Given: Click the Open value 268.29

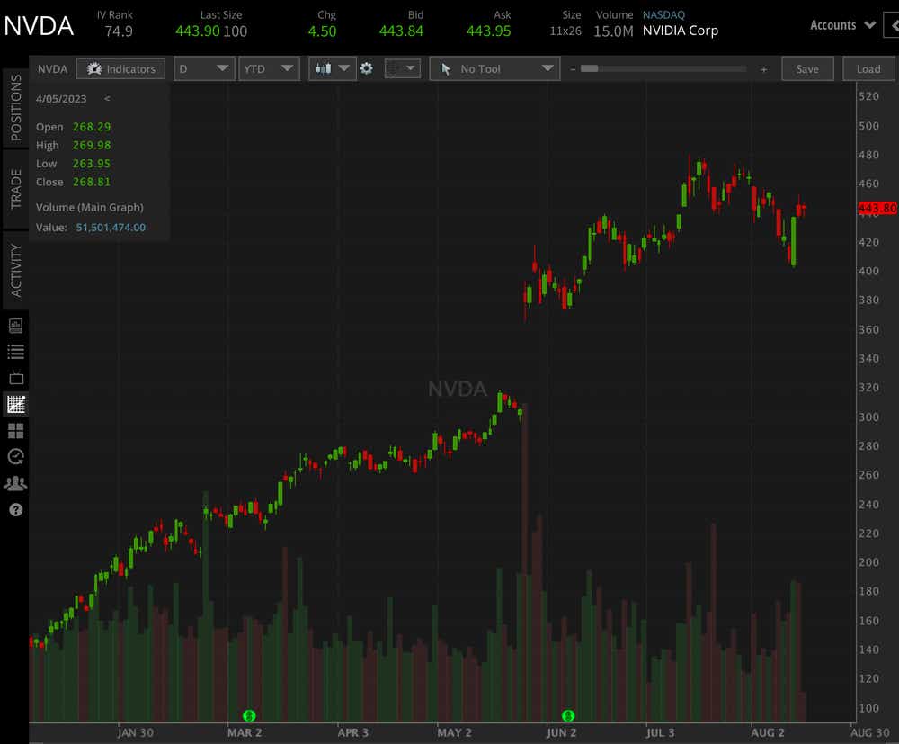Looking at the screenshot, I should (x=92, y=127).
